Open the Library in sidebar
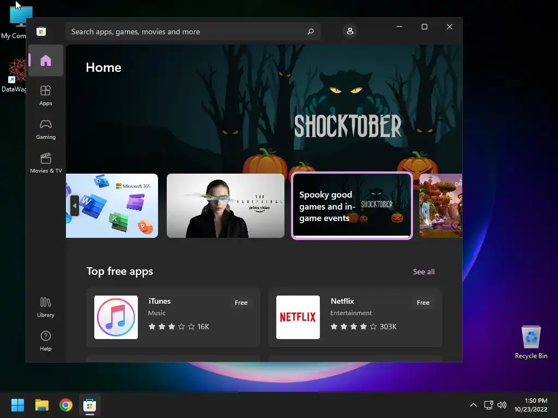The height and width of the screenshot is (418, 558). pos(46,307)
